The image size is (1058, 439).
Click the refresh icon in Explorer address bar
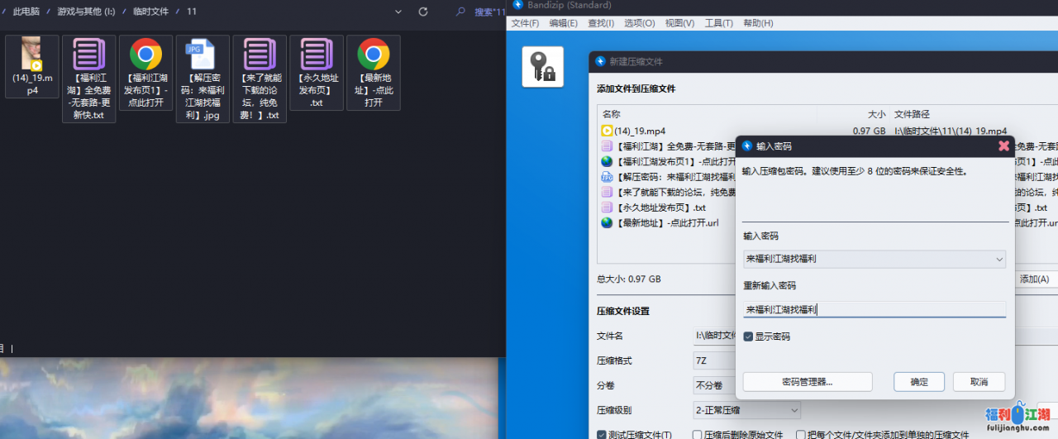click(x=423, y=12)
